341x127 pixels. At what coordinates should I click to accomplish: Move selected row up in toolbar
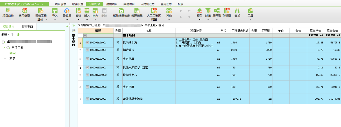point(181,11)
